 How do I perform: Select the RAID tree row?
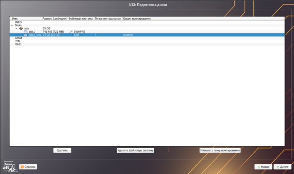tap(147, 44)
